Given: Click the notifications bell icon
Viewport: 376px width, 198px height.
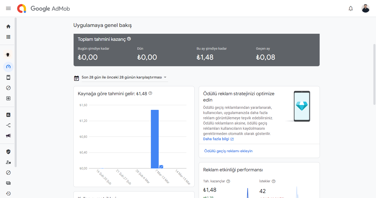Looking at the screenshot, I should (x=351, y=8).
